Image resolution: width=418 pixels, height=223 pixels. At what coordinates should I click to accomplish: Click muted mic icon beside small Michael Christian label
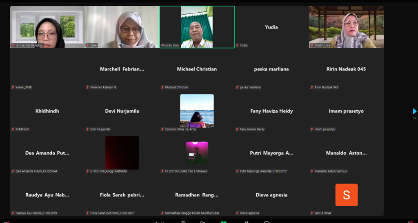[x=162, y=87]
